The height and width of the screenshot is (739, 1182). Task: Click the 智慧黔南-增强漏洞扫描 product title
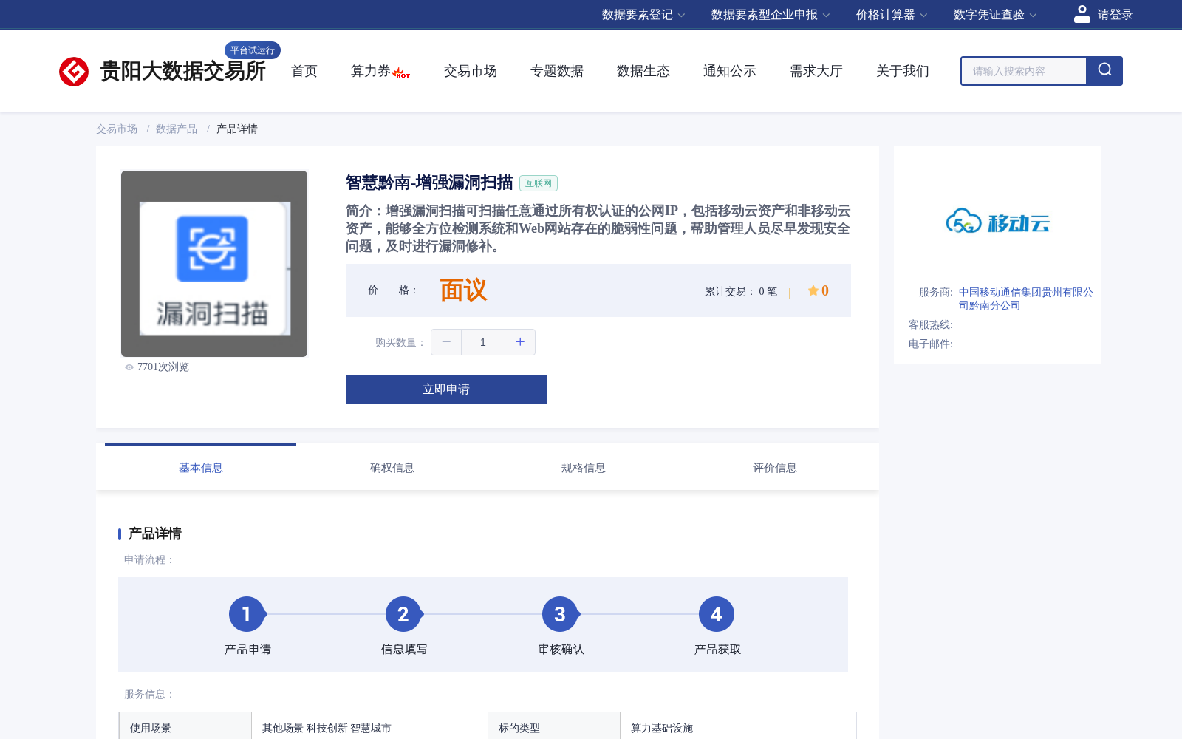tap(429, 183)
